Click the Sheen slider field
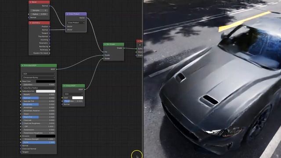 click(39, 114)
